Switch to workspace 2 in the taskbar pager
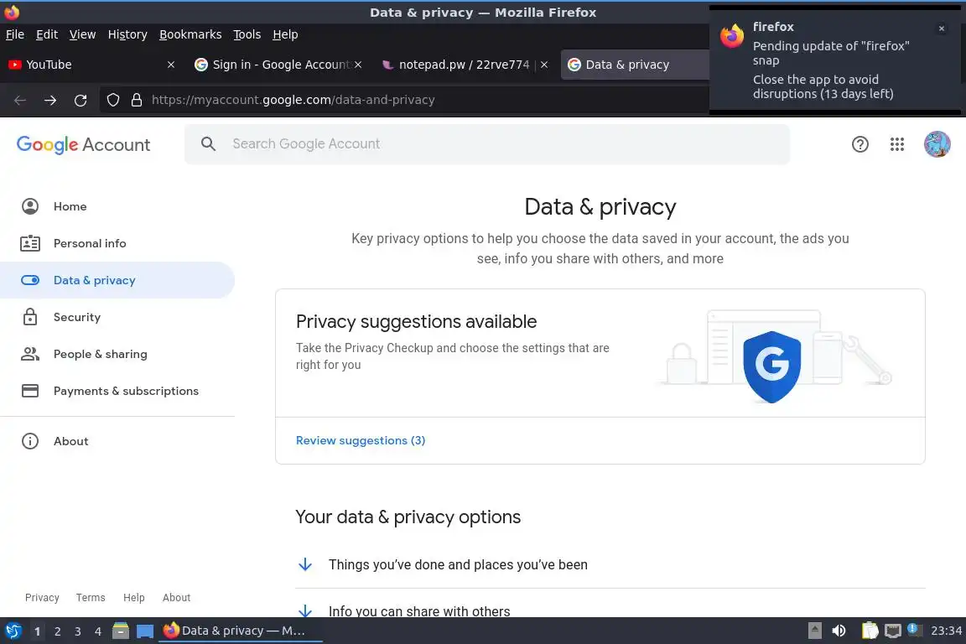This screenshot has width=966, height=644. click(x=57, y=631)
